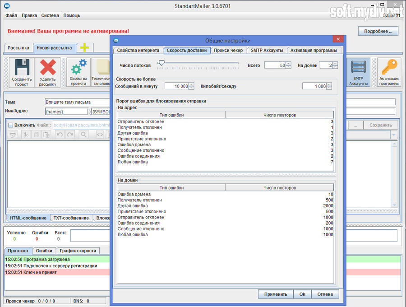Viewport: 406px width, 307px height.
Task: Switch to Свойства интернета tab
Action: (138, 50)
